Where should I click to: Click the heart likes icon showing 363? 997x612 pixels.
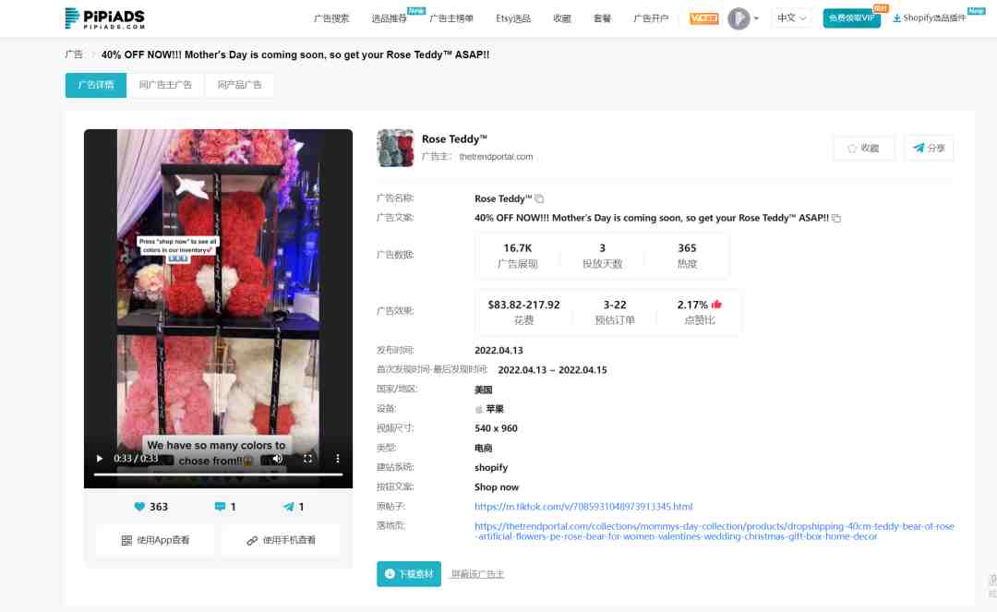pos(139,507)
